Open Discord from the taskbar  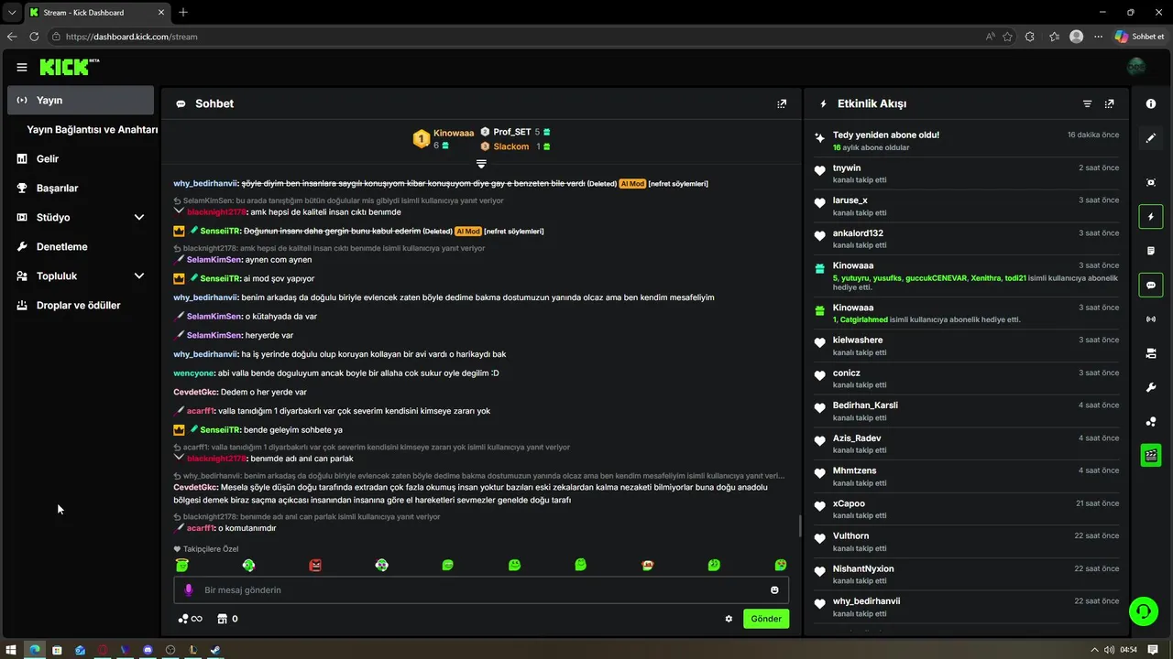coord(148,650)
